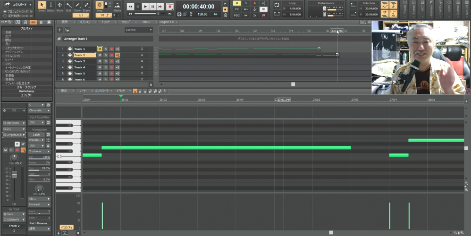Pick the Draw tool
This screenshot has width=471, height=236.
click(77, 6)
